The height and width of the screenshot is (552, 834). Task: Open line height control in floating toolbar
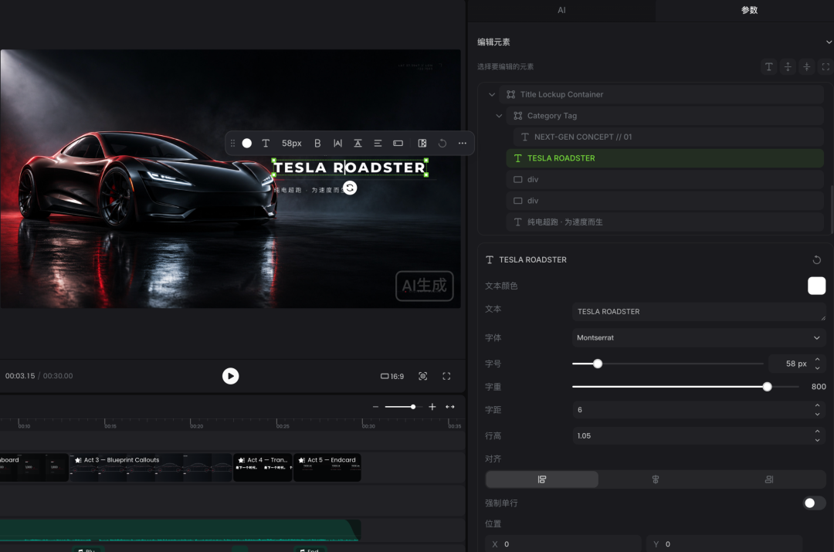click(358, 143)
